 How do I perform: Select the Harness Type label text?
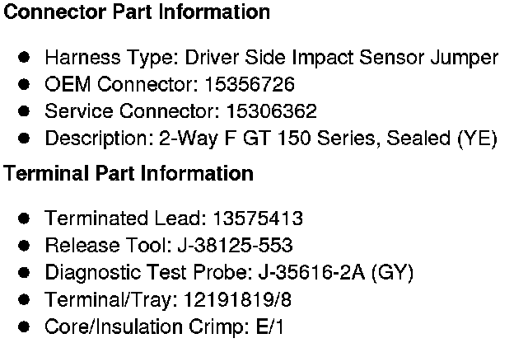click(x=97, y=58)
